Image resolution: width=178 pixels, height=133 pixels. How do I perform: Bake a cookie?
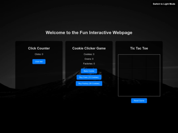pyautogui.click(x=89, y=71)
